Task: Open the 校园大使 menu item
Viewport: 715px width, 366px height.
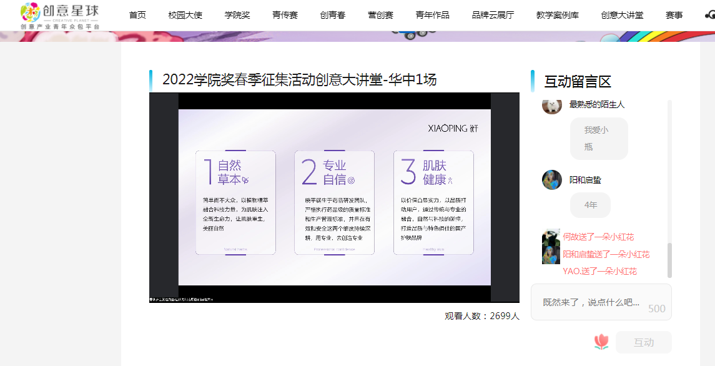Action: click(x=185, y=15)
